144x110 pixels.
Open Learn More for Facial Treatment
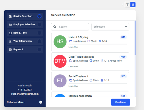(x=73, y=86)
